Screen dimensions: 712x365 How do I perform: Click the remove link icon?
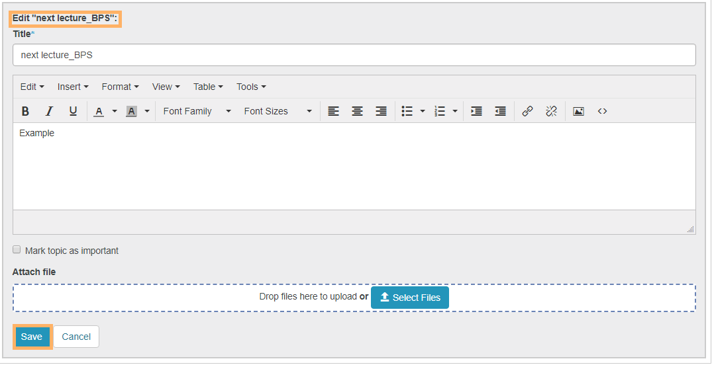(551, 111)
